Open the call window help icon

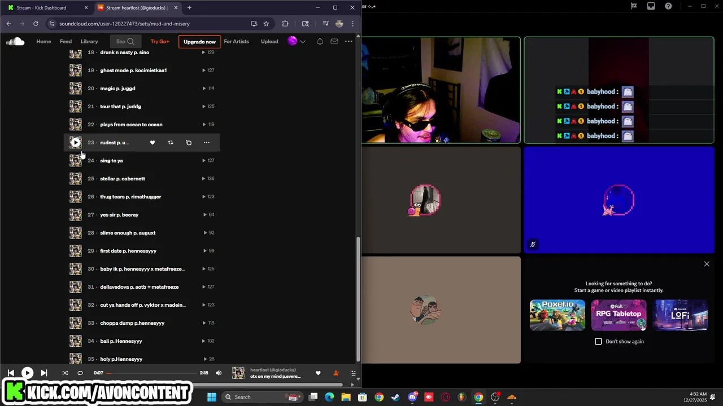pos(669,6)
